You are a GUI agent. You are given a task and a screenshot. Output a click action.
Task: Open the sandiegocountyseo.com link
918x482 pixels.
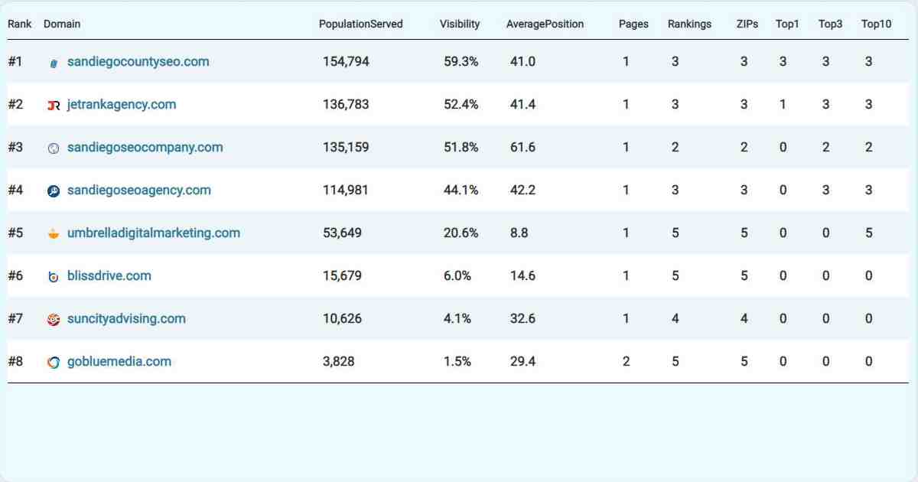138,62
